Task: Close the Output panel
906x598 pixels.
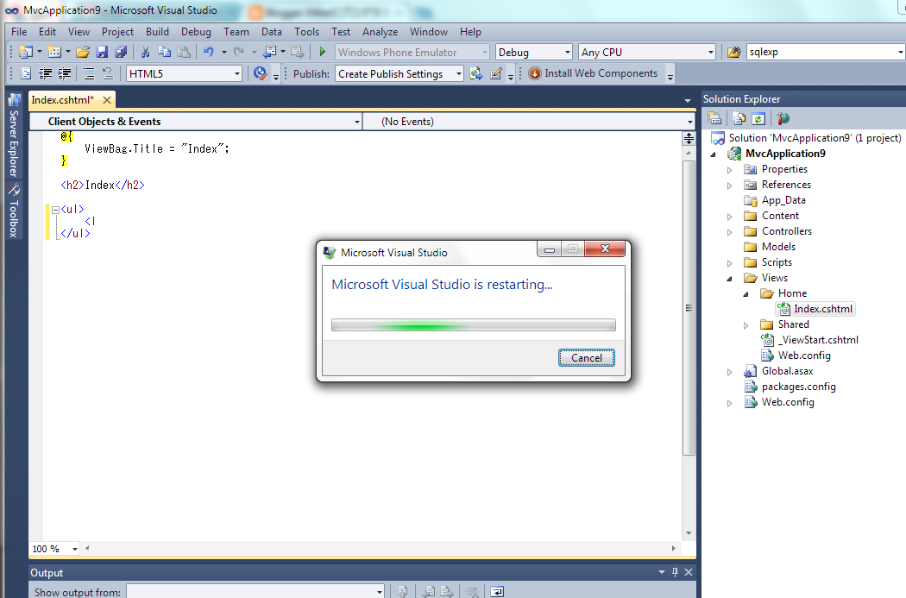Action: pos(689,572)
